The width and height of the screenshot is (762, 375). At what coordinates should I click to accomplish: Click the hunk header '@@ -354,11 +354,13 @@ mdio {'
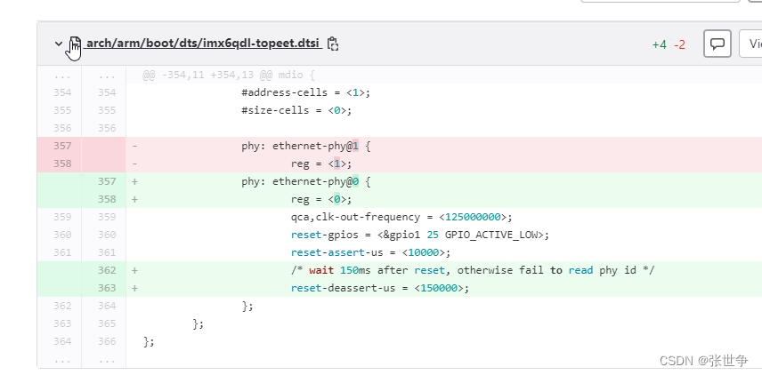229,76
